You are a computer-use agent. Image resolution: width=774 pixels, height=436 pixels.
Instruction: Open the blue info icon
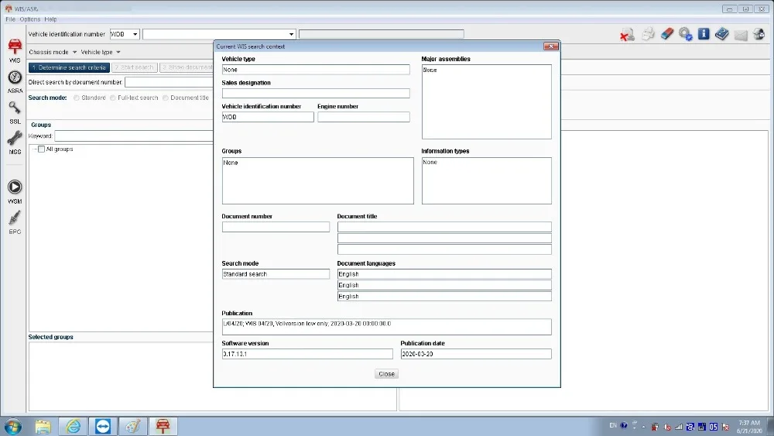(x=704, y=34)
